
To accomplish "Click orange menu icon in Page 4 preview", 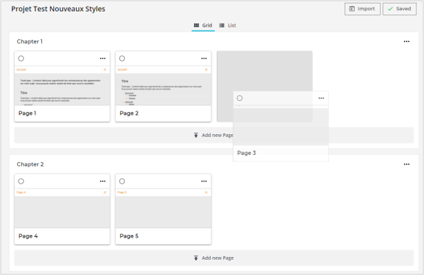I will tap(105, 193).
